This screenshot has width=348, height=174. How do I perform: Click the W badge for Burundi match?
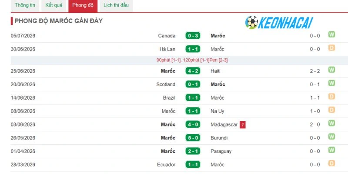[x=331, y=137]
